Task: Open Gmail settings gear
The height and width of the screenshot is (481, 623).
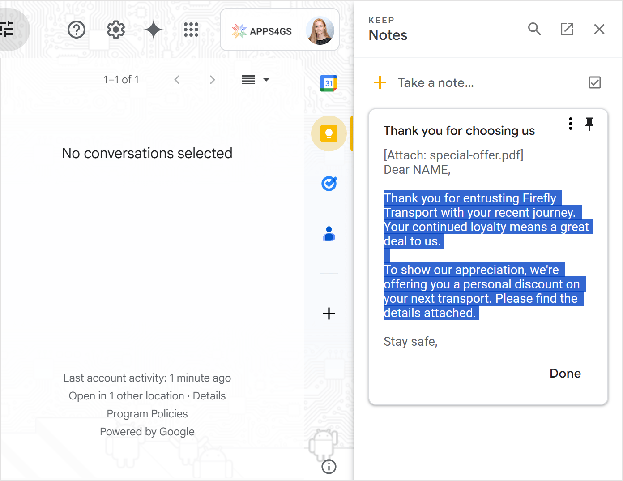Action: point(116,30)
